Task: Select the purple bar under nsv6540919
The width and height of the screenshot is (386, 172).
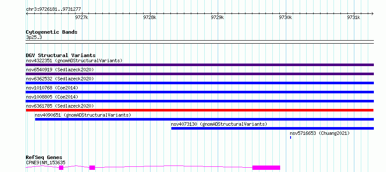Action: pos(200,74)
